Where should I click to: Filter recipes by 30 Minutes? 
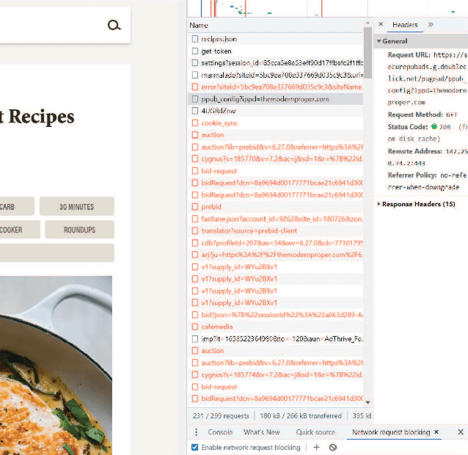(76, 206)
